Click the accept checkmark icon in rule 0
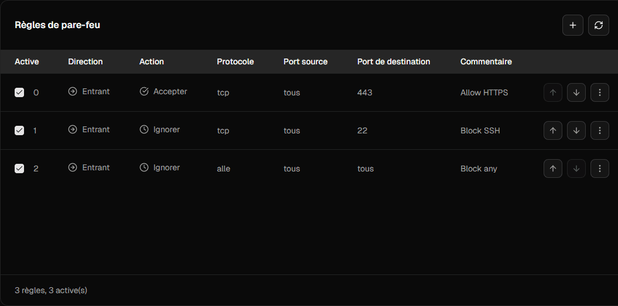618x306 pixels. (144, 92)
